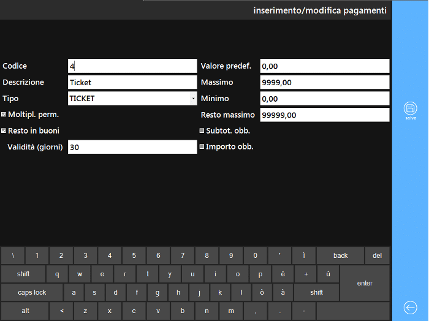Tap the s key

94,292
